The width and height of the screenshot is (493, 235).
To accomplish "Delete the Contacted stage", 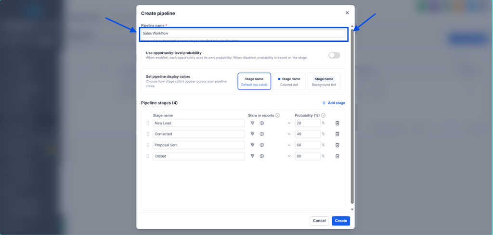I will (337, 134).
